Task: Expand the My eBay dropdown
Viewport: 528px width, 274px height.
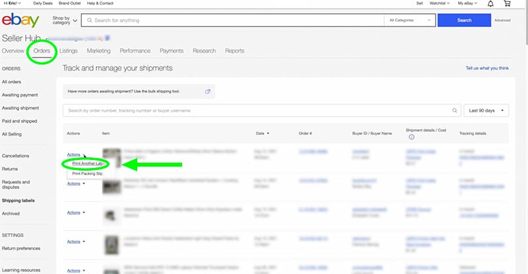Action: coord(467,3)
